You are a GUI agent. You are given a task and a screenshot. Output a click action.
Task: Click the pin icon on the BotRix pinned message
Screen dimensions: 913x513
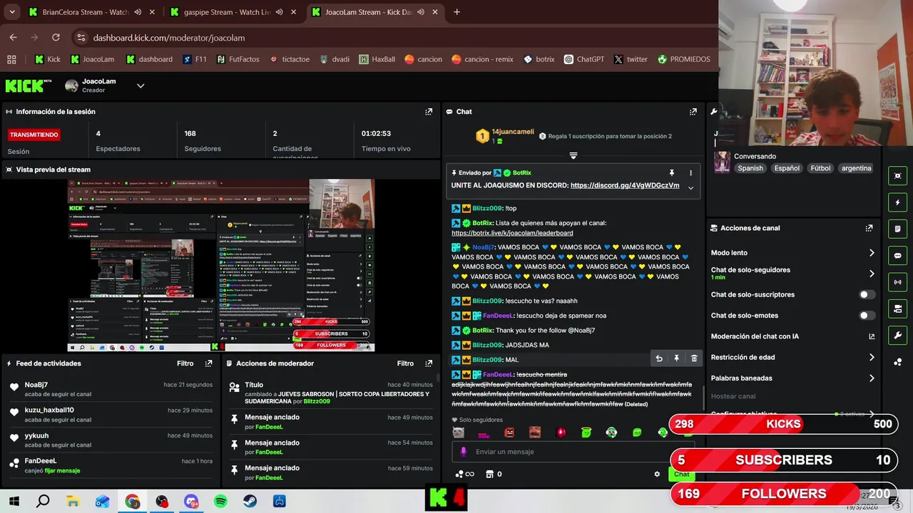pos(671,173)
